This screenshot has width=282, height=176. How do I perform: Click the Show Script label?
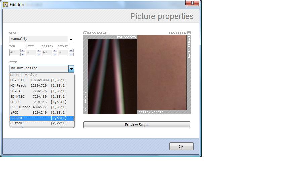point(99,33)
